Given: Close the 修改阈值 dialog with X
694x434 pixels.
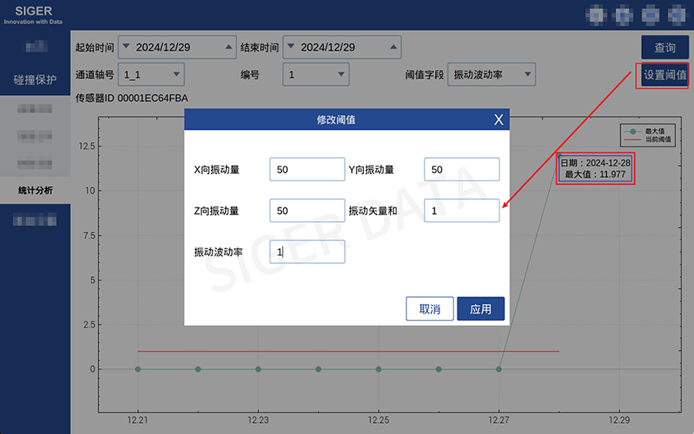Looking at the screenshot, I should coord(498,120).
